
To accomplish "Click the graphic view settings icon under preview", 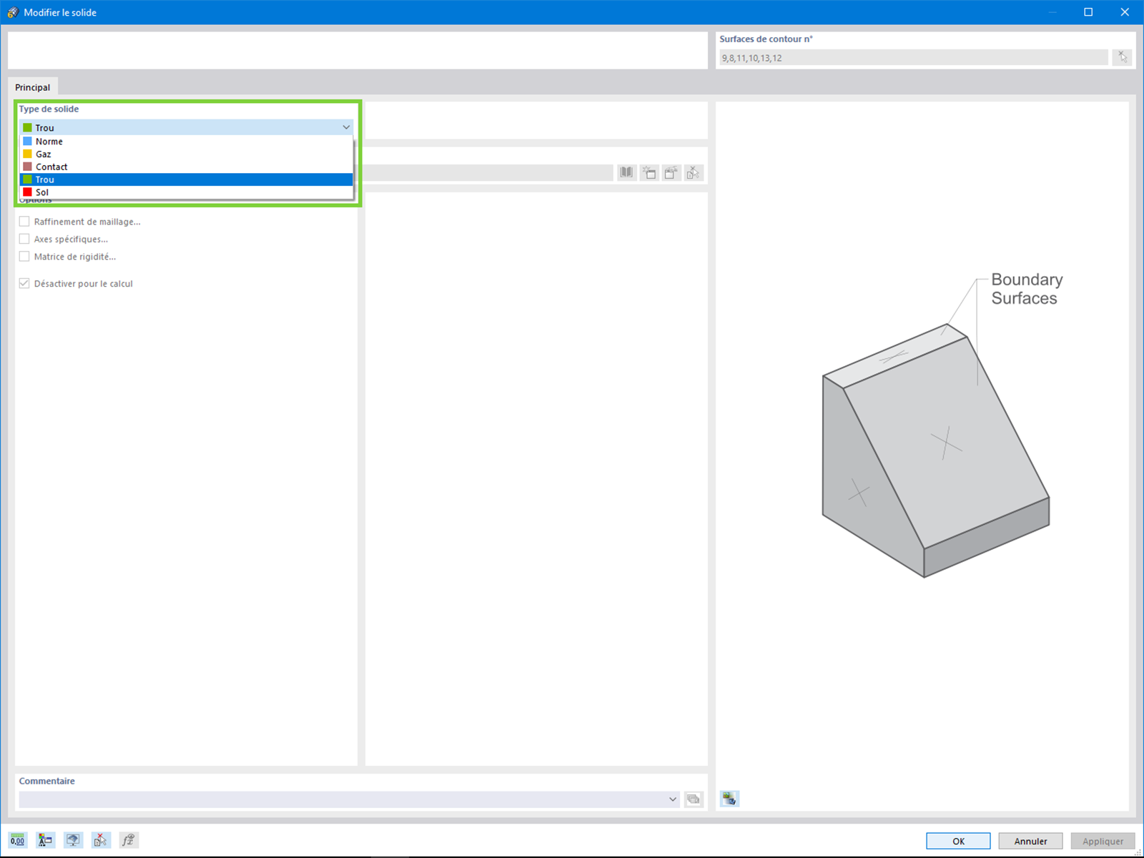I will [x=729, y=799].
